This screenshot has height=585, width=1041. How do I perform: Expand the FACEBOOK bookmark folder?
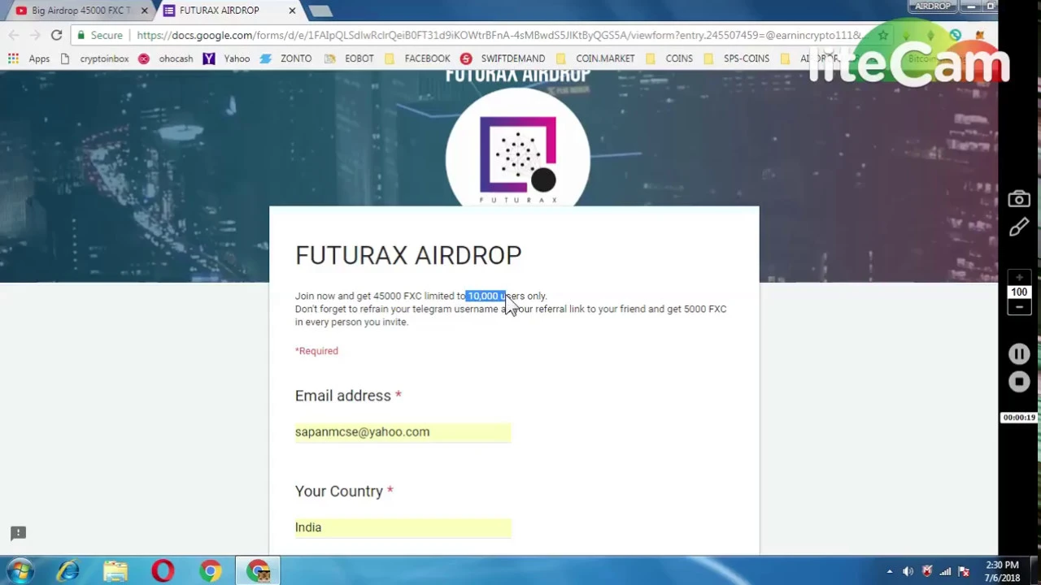coord(417,58)
